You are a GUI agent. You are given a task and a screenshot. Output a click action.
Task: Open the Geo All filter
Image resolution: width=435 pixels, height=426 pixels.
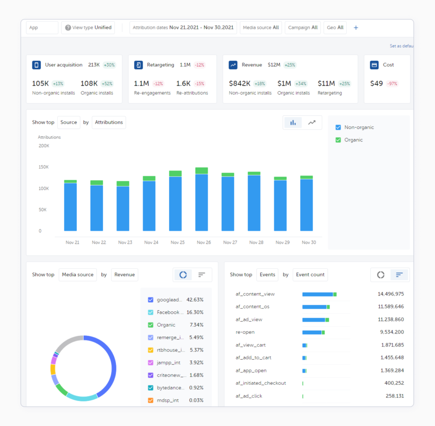point(335,27)
